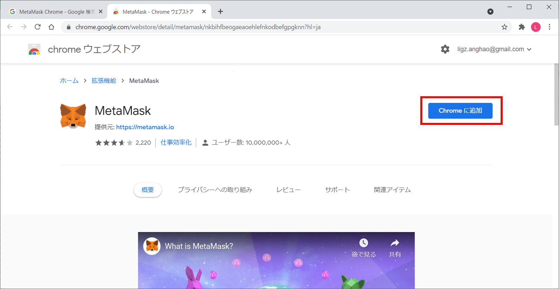Open a new tab with the plus button
This screenshot has height=289, width=559.
pyautogui.click(x=220, y=11)
